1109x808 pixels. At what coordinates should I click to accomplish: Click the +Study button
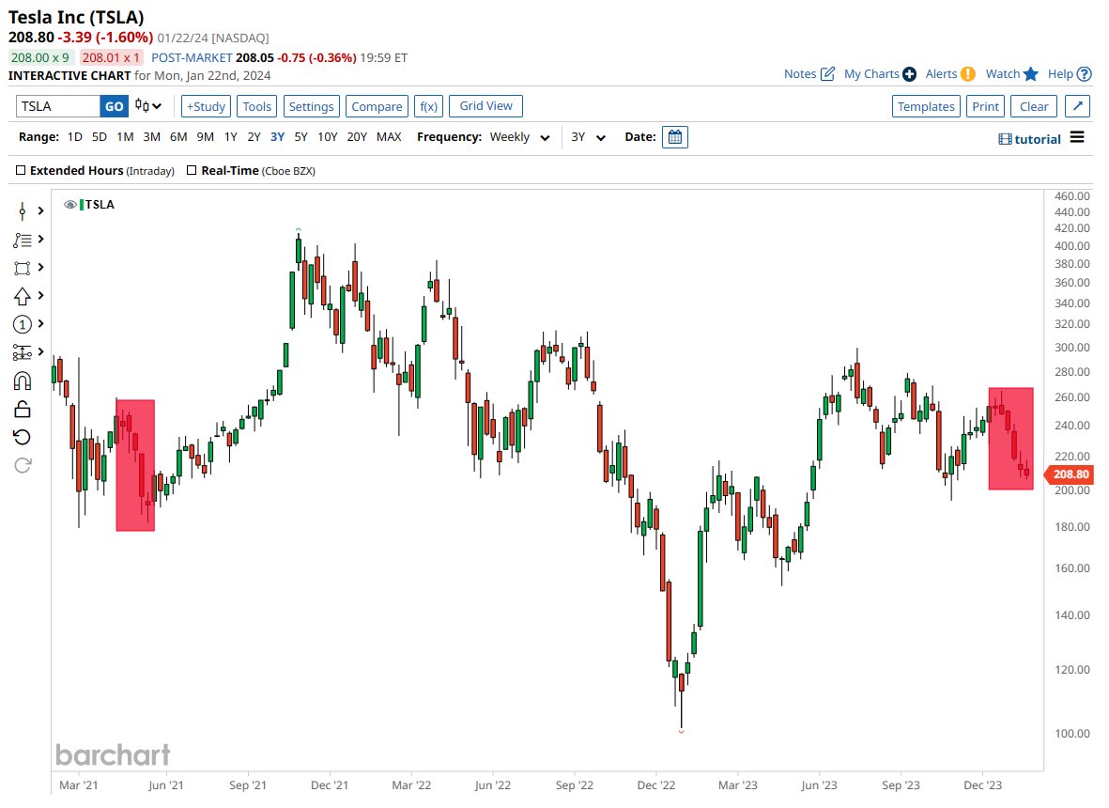tap(206, 106)
